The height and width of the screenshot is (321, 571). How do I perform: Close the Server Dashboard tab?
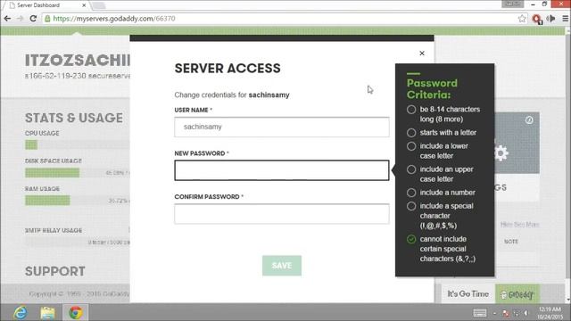coord(84,5)
